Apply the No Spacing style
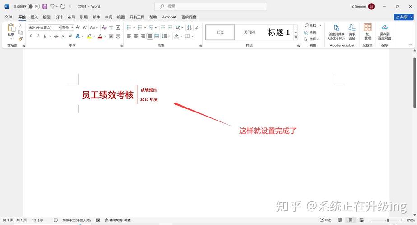The width and height of the screenshot is (417, 225). tap(249, 32)
